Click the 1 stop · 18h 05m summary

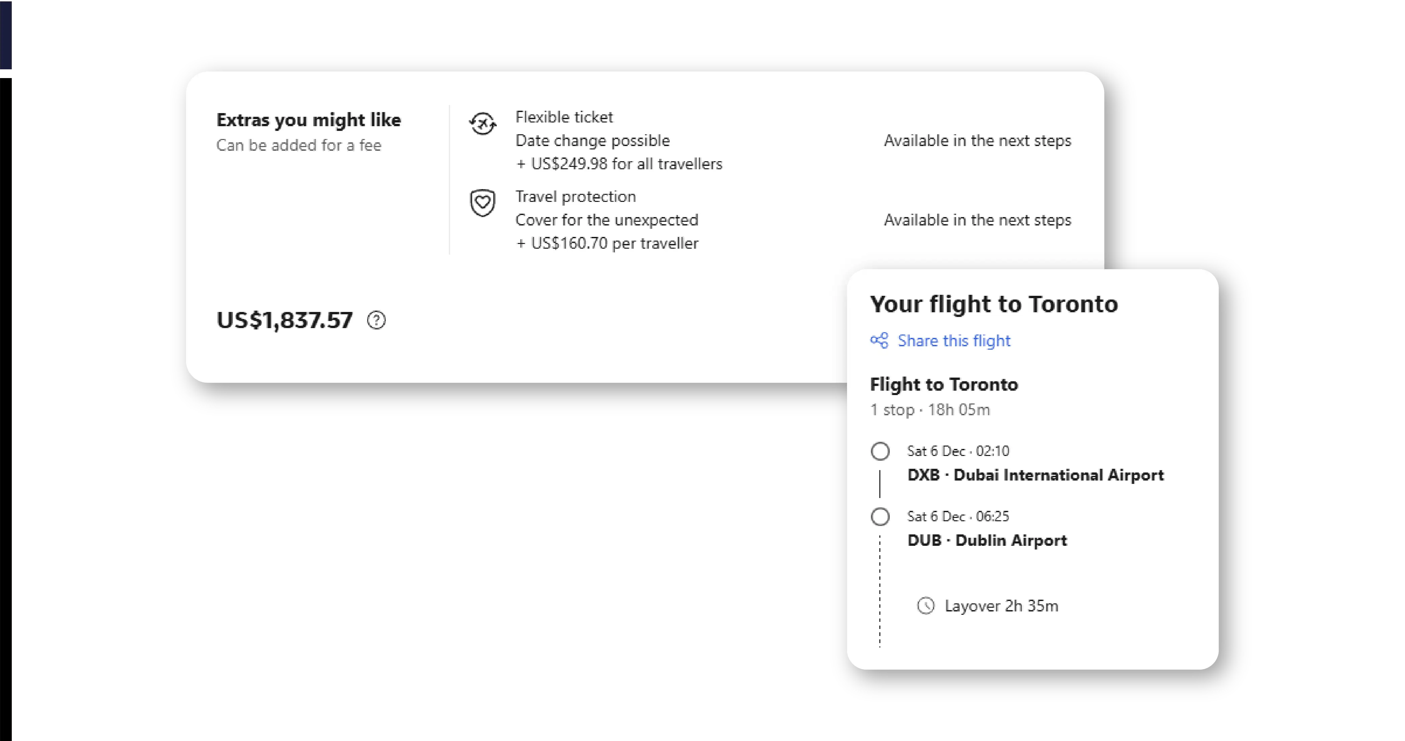[930, 410]
